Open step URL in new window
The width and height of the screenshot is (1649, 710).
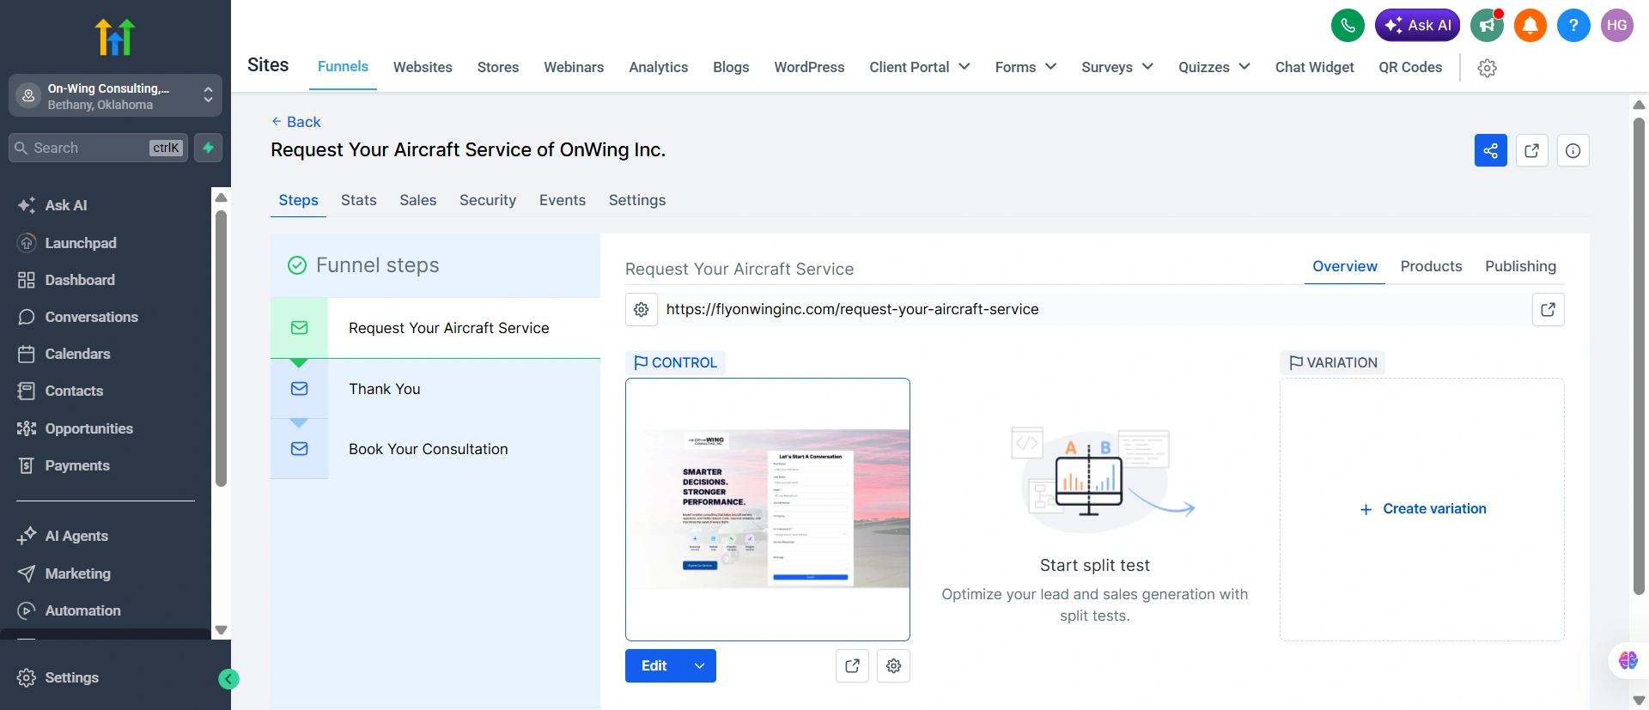tap(1548, 310)
